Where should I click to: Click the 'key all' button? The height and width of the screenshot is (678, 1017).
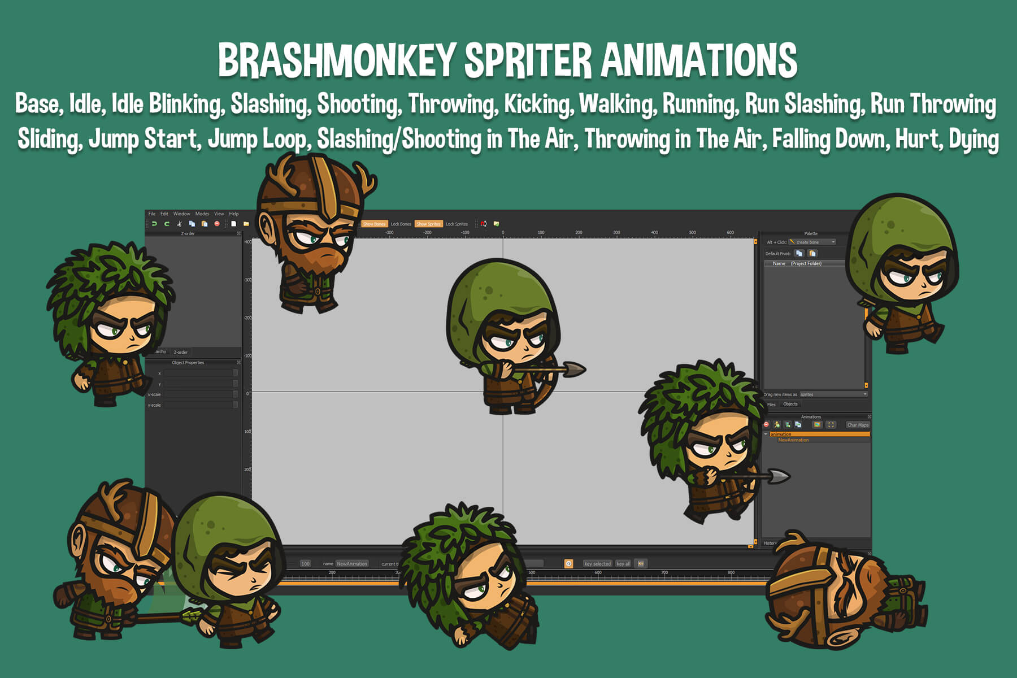(x=623, y=564)
